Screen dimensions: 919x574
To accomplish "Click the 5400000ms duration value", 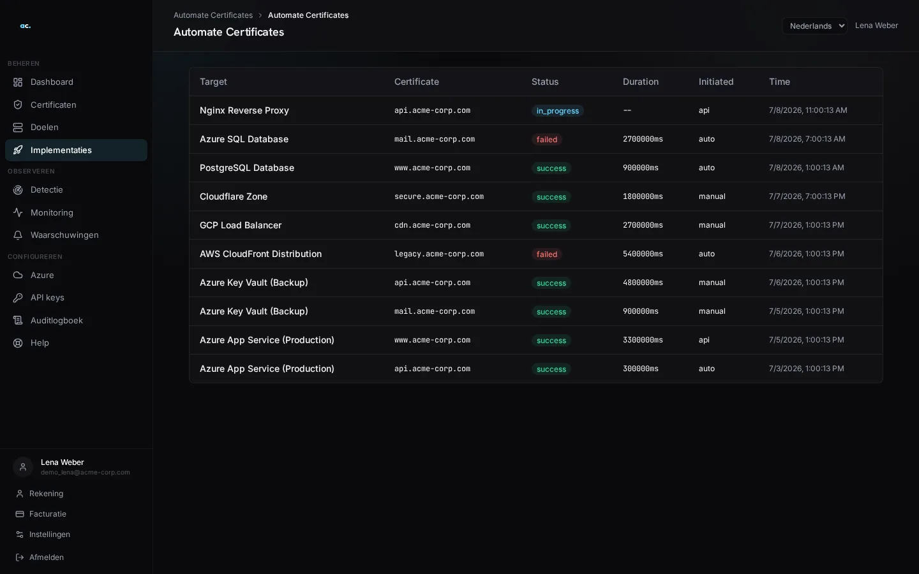I will pos(643,254).
